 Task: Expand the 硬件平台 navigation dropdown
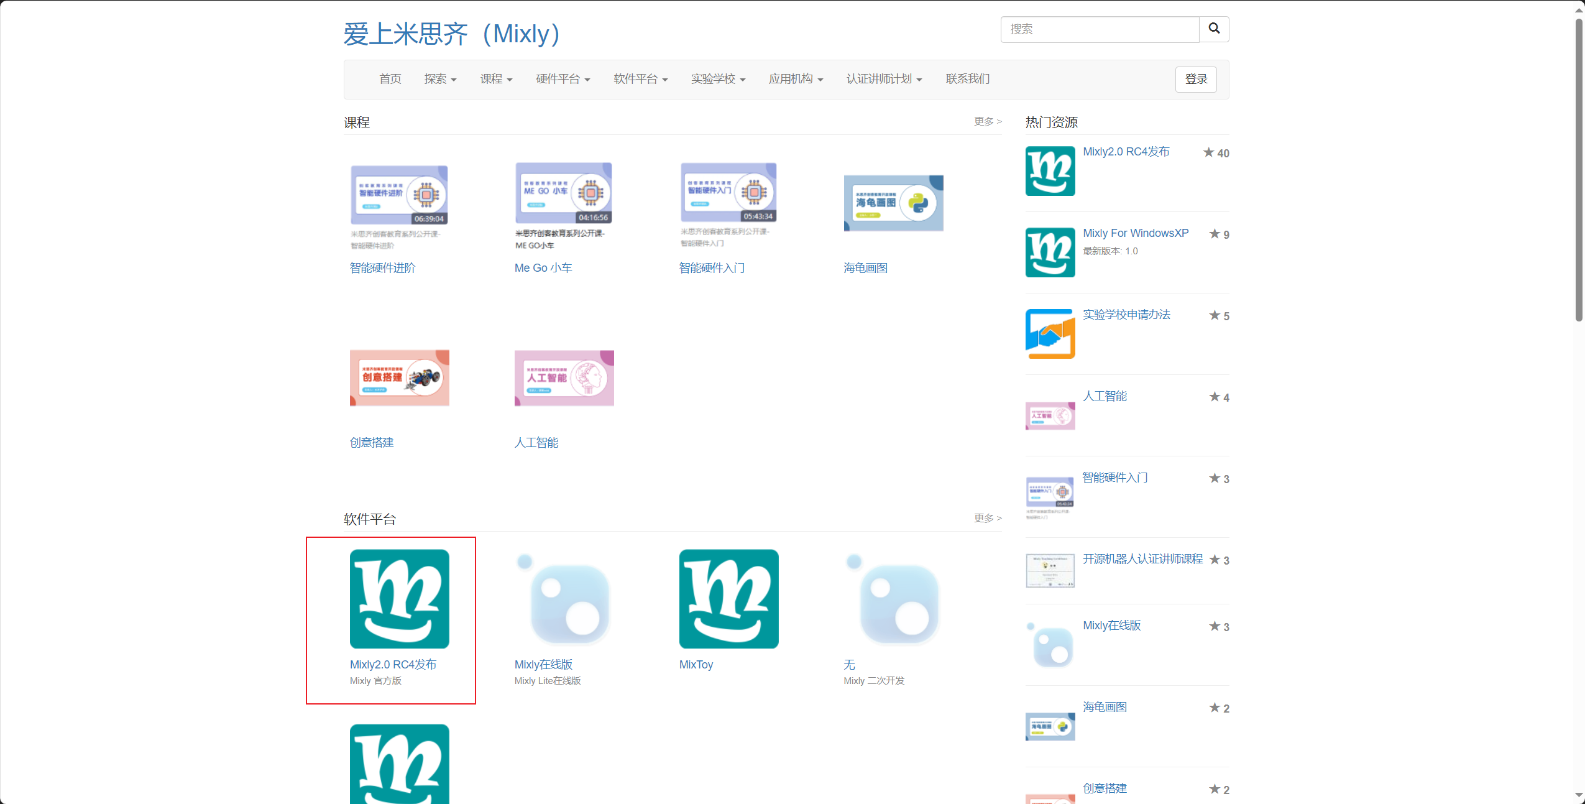[x=563, y=79]
